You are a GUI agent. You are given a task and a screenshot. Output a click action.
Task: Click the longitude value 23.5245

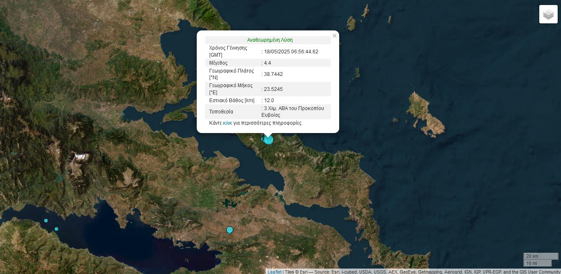pyautogui.click(x=273, y=89)
